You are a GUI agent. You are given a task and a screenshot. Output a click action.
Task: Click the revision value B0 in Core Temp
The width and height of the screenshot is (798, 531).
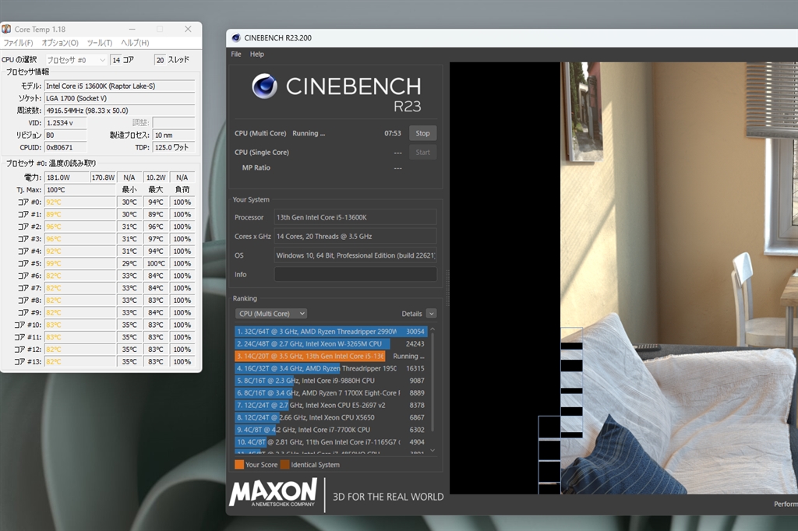(x=65, y=135)
